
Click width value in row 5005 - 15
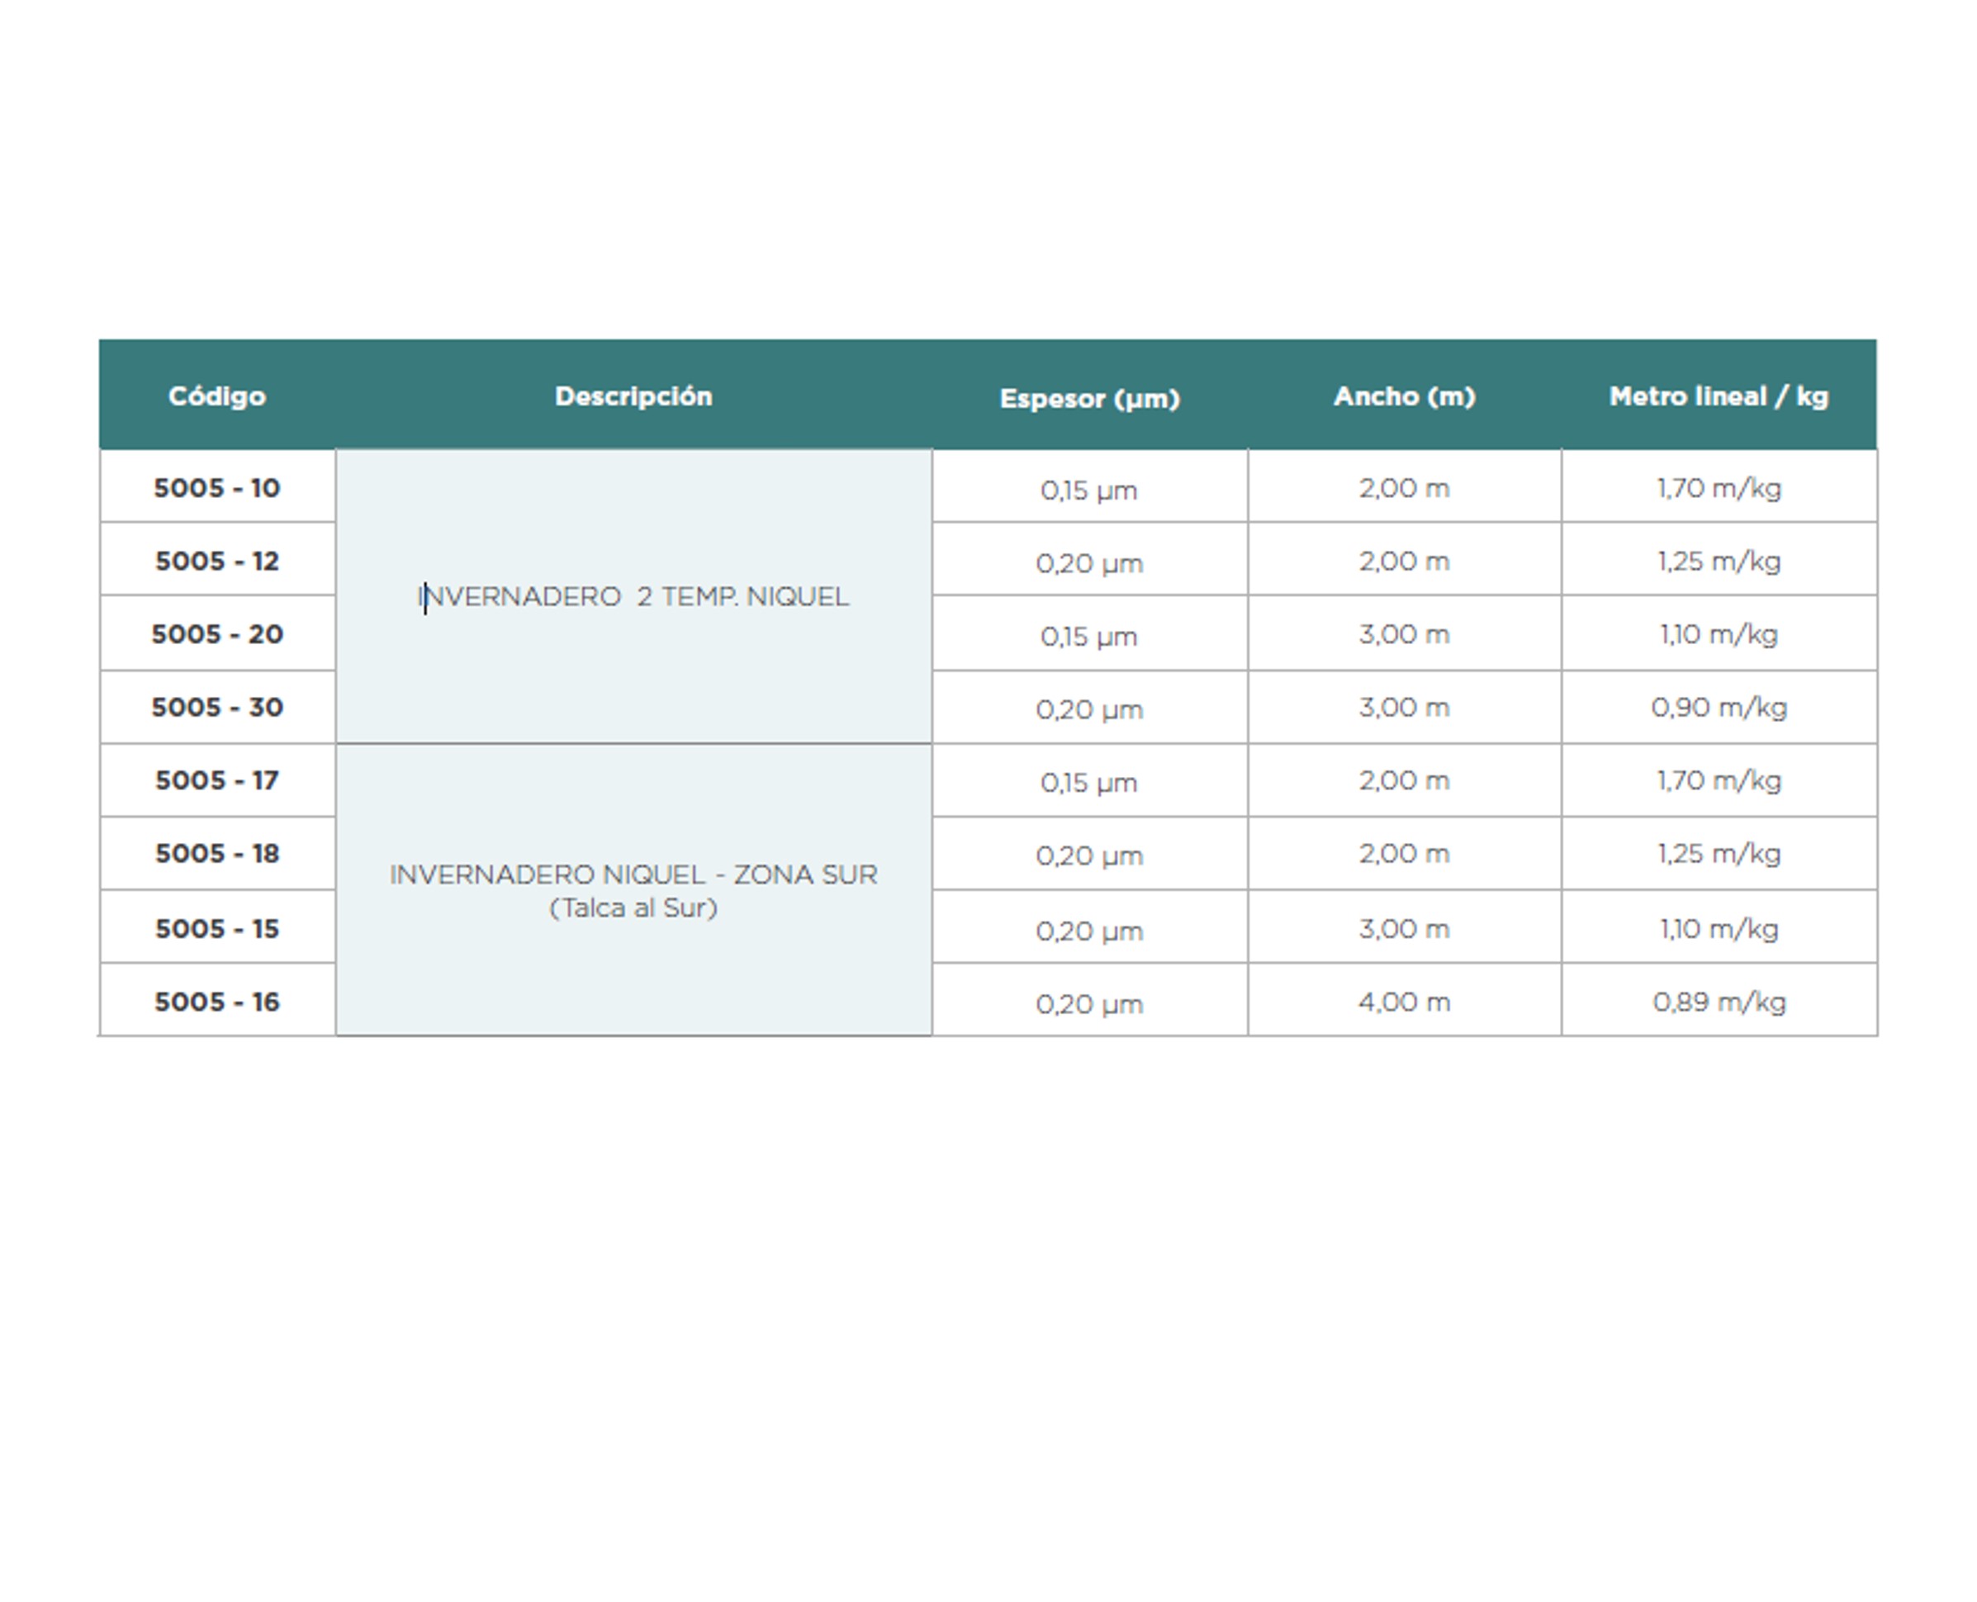(1404, 927)
